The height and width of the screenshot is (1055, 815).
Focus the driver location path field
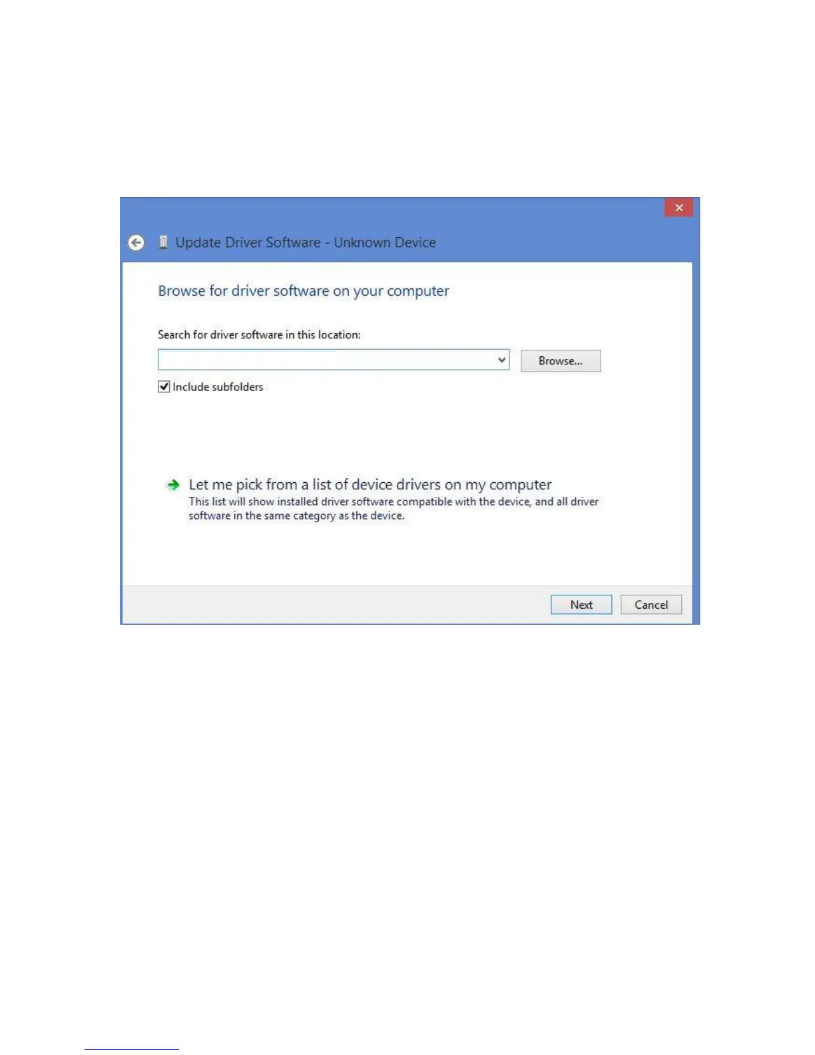tap(326, 360)
